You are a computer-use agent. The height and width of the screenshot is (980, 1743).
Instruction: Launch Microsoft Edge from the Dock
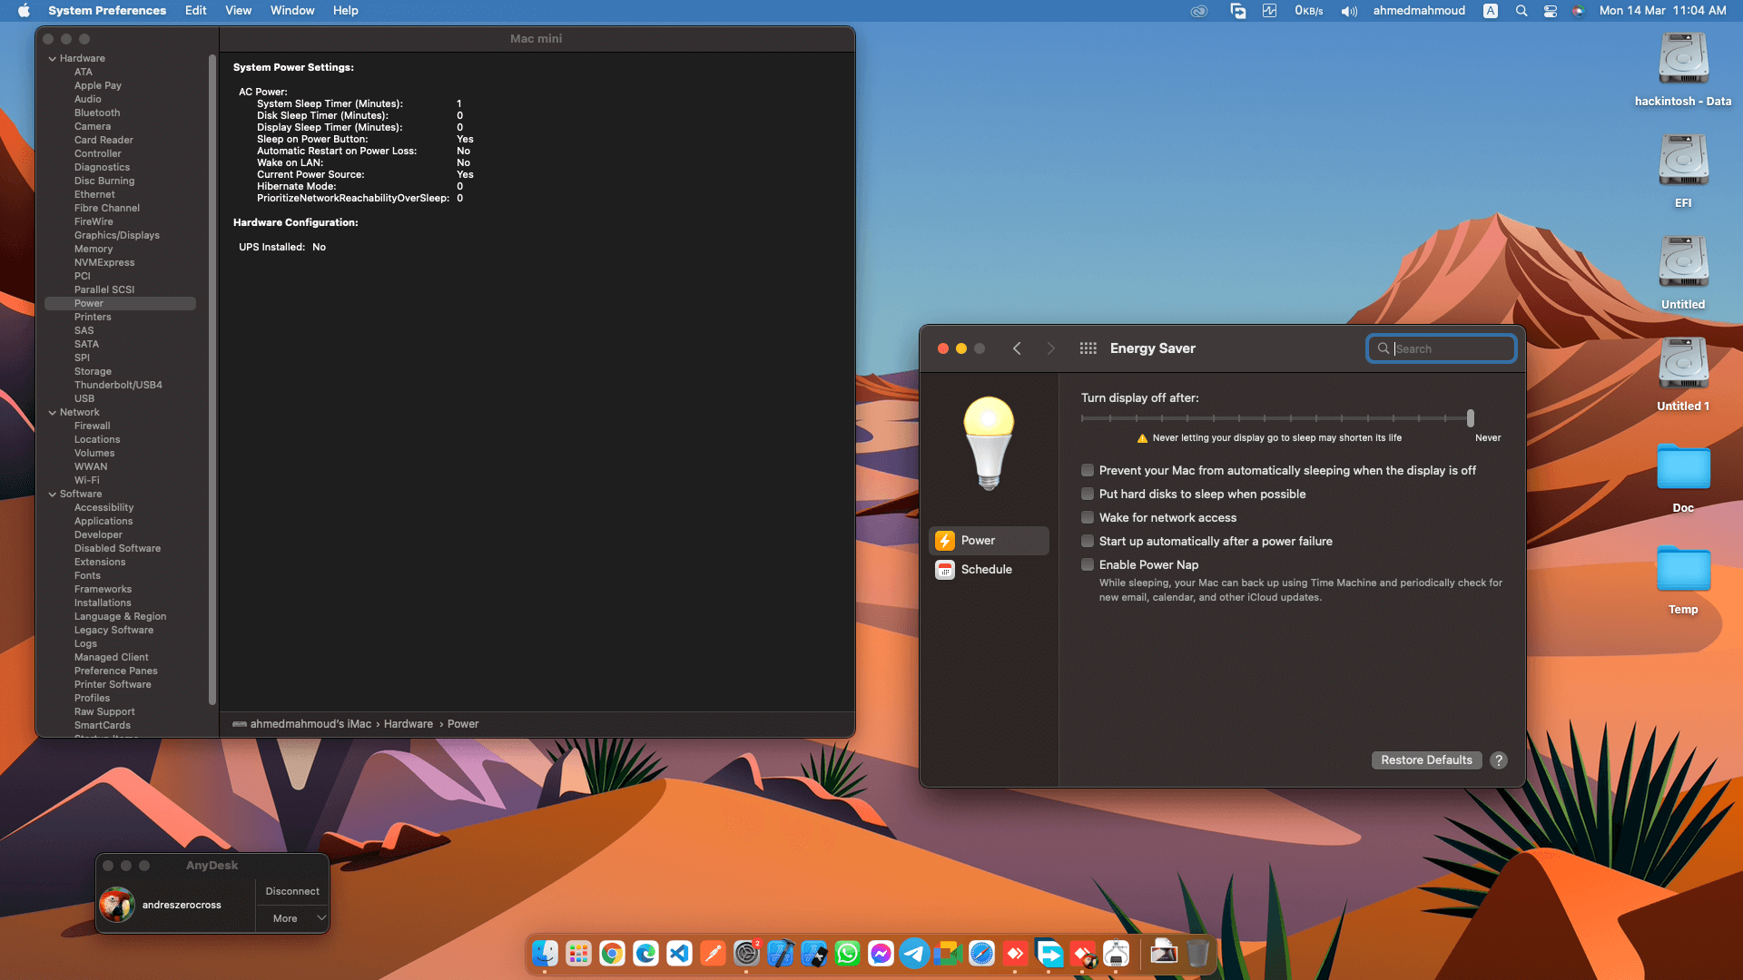(x=645, y=954)
